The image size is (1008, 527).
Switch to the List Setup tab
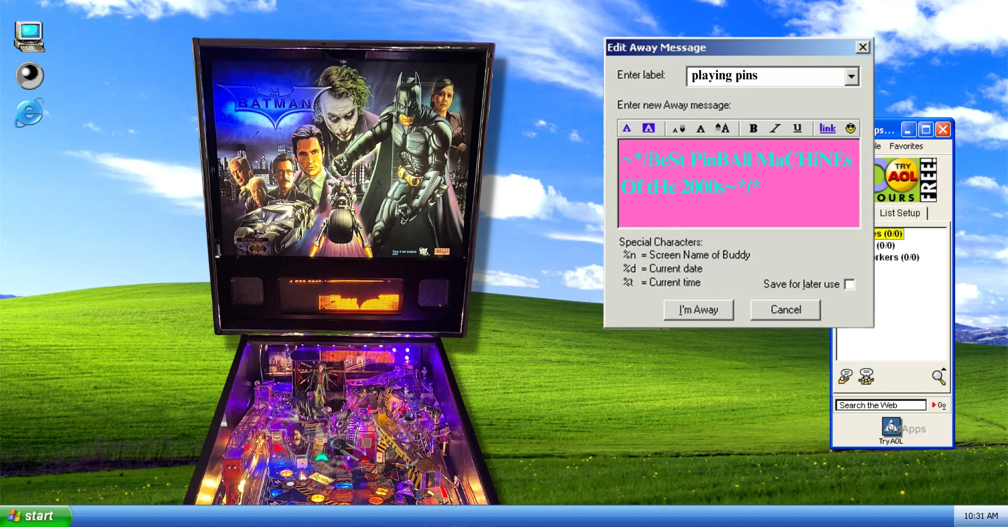[899, 213]
